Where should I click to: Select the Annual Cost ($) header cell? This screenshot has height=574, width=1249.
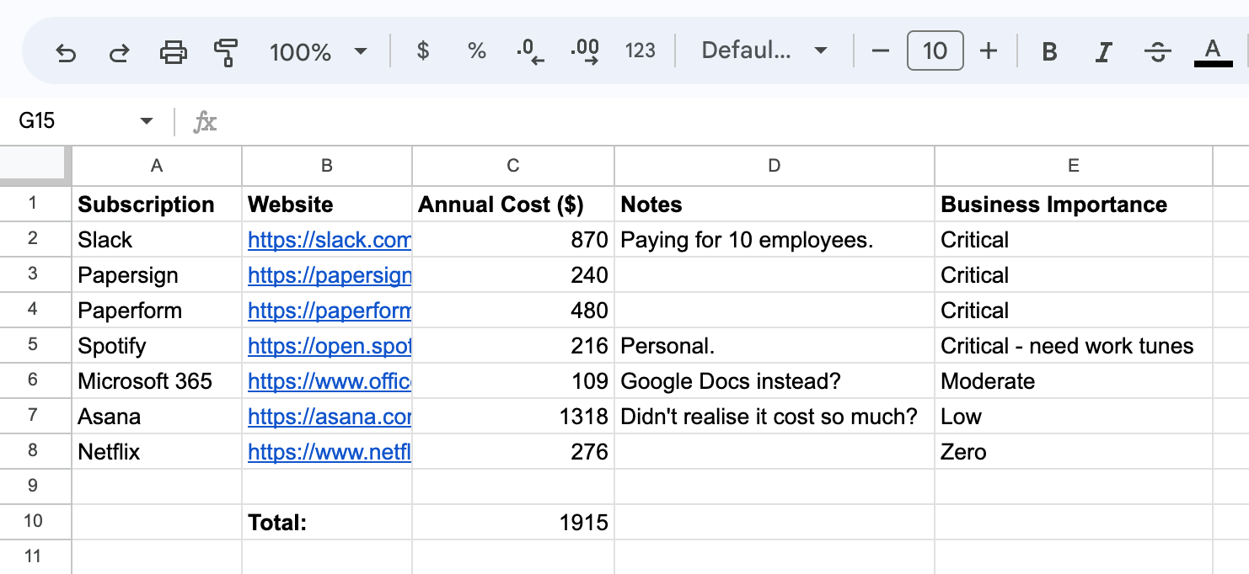[513, 205]
